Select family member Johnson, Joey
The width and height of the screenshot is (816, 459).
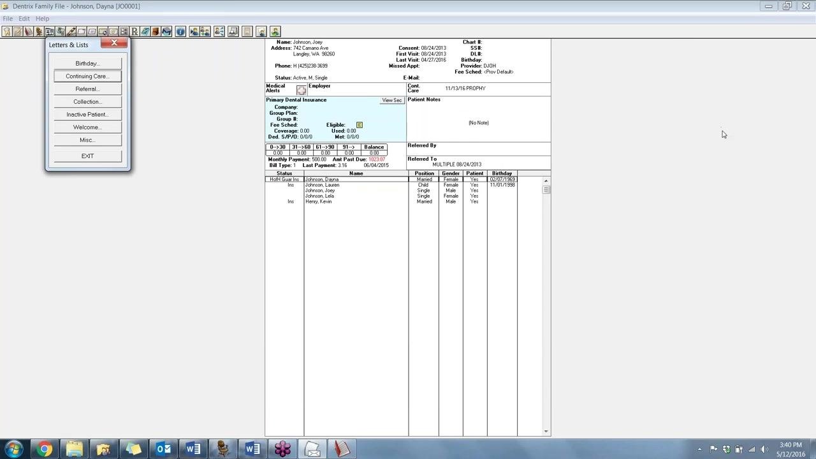(390, 191)
